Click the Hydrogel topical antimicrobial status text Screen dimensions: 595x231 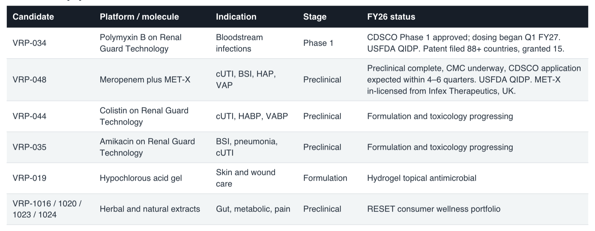(422, 178)
